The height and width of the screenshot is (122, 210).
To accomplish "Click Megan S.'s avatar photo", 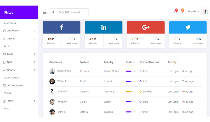I will [x=52, y=102].
